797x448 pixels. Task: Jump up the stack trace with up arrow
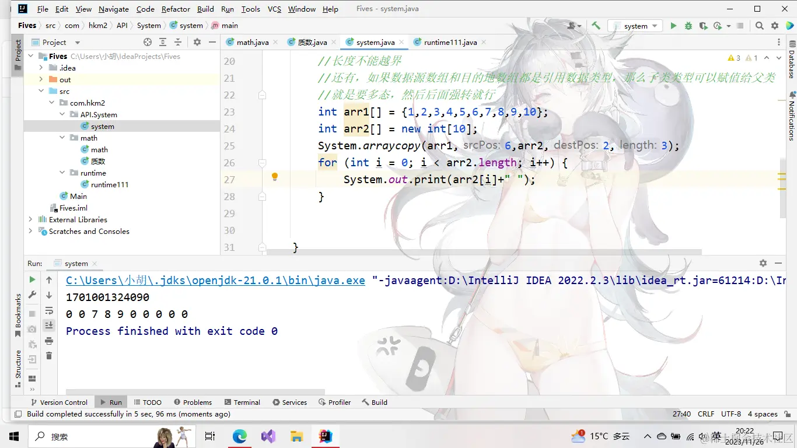49,280
